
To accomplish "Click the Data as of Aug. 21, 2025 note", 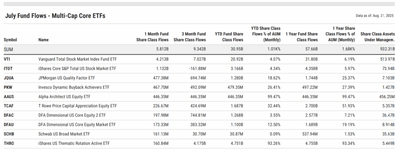I will (374, 15).
